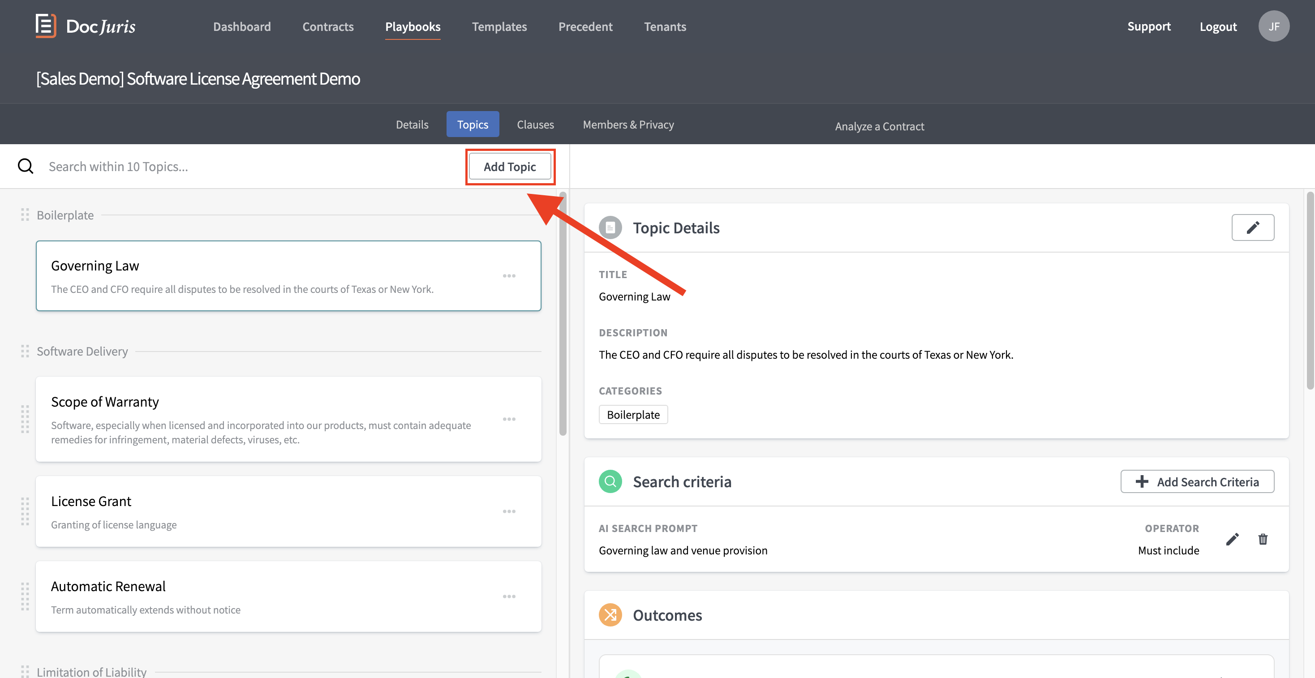Screen dimensions: 1315x678
Task: Select the License Grant topic card
Action: pos(288,511)
